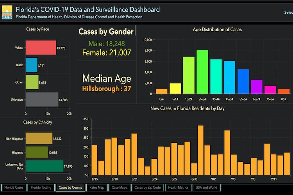
Task: Click the 35-44 age group bar
Action: (x=216, y=76)
